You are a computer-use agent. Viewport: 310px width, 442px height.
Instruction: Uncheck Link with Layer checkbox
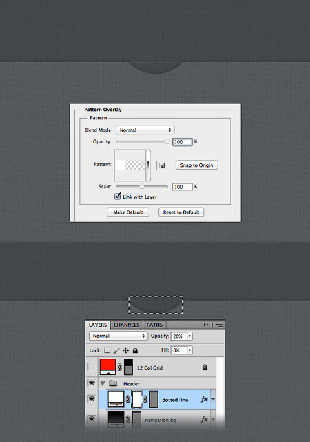tap(117, 197)
